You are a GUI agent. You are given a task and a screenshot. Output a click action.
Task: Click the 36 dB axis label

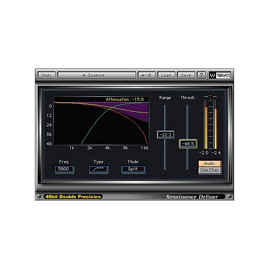(x=49, y=134)
